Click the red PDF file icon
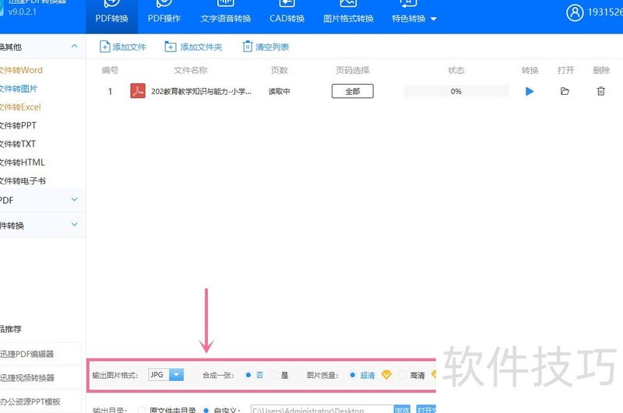Image resolution: width=623 pixels, height=413 pixels. point(138,91)
